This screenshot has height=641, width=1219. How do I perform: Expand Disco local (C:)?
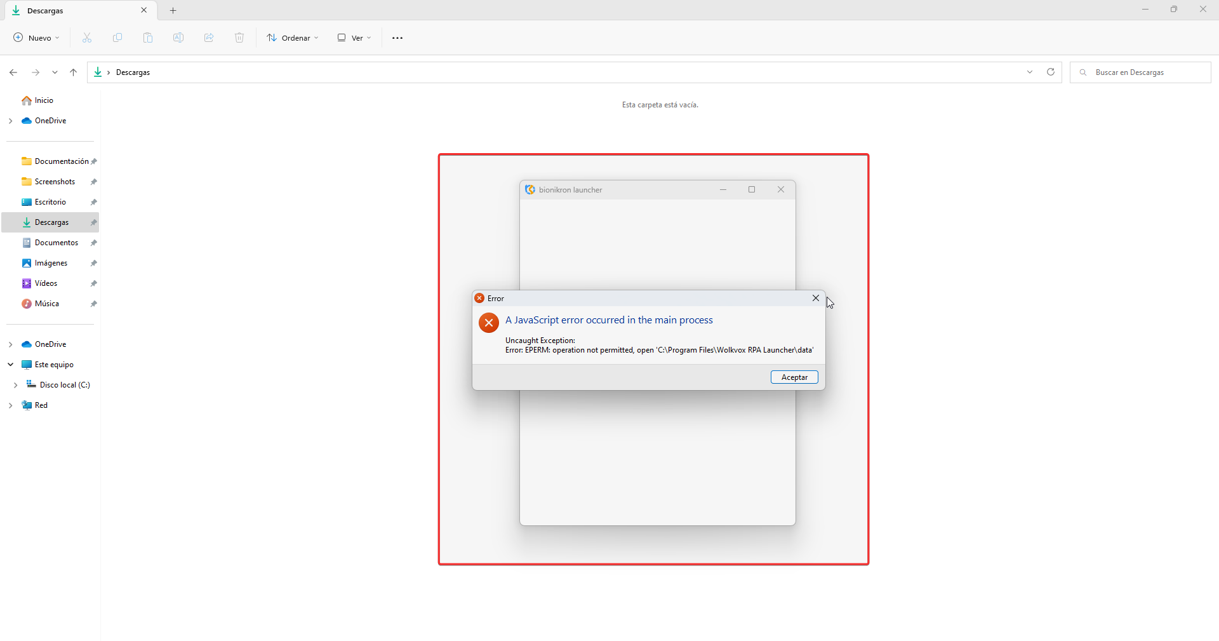tap(15, 385)
